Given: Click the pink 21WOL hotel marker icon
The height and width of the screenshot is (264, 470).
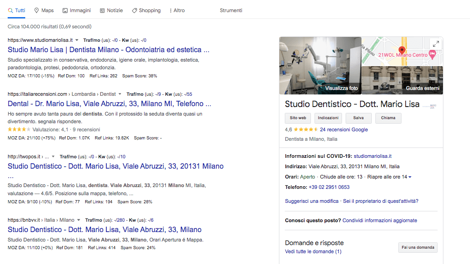Looking at the screenshot, I should pos(432,54).
